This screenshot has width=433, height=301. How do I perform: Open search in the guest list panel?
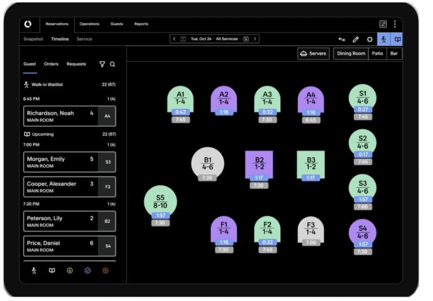[113, 64]
